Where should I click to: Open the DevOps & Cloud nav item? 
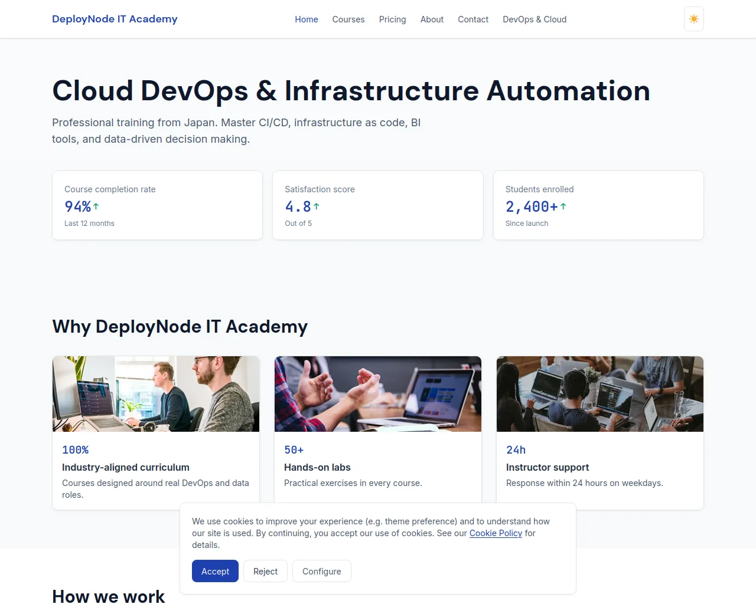click(x=535, y=19)
